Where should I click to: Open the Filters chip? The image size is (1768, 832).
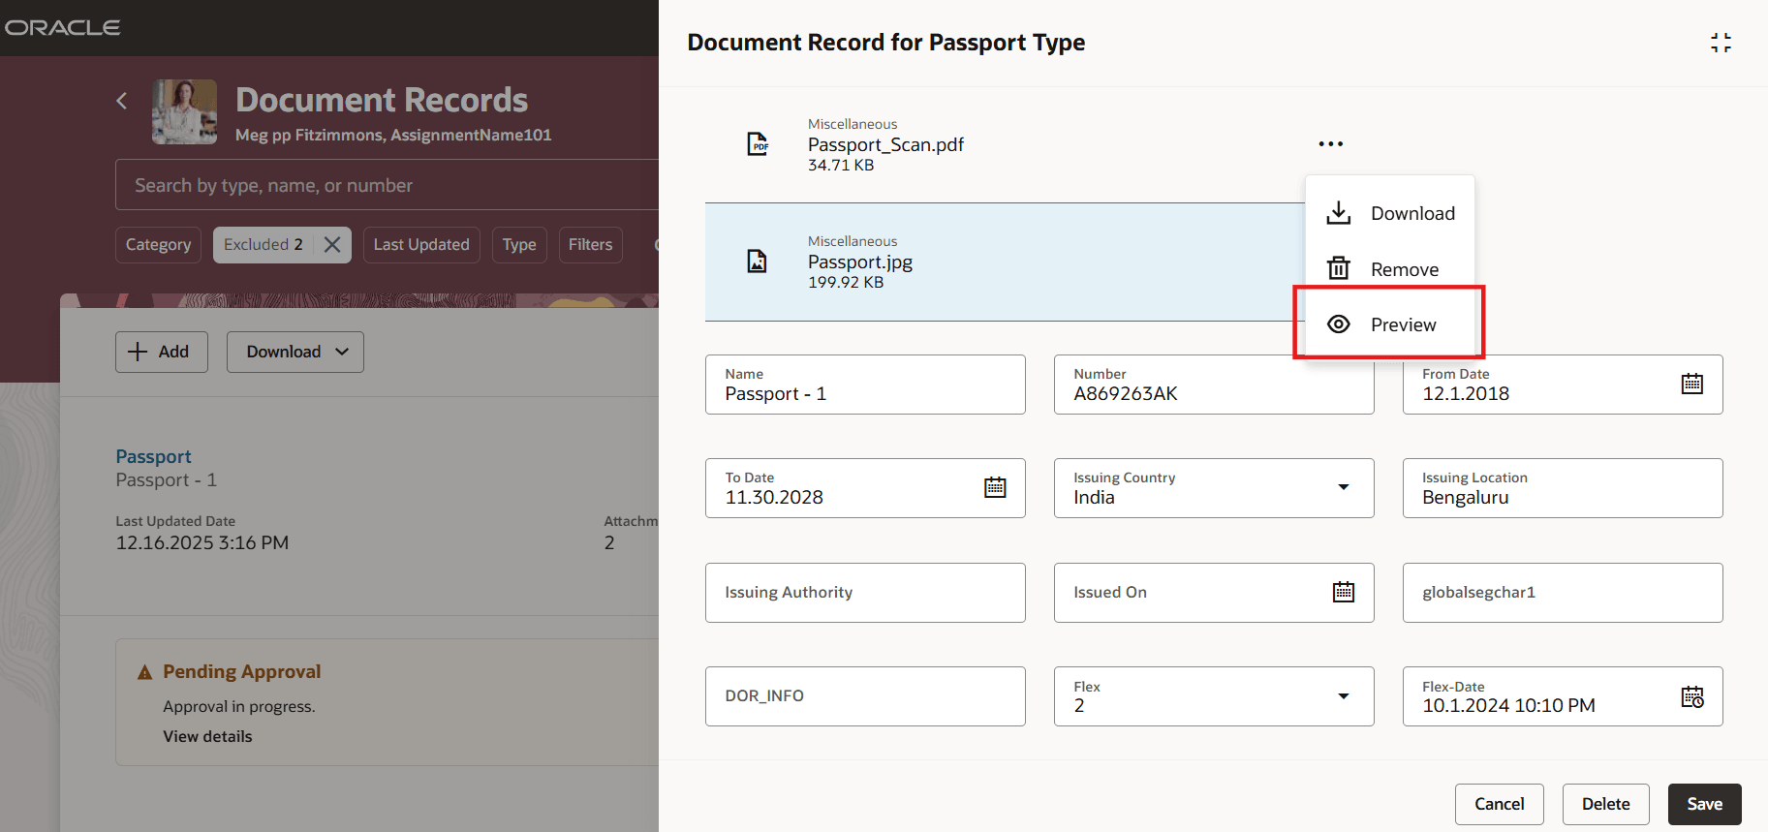tap(590, 244)
